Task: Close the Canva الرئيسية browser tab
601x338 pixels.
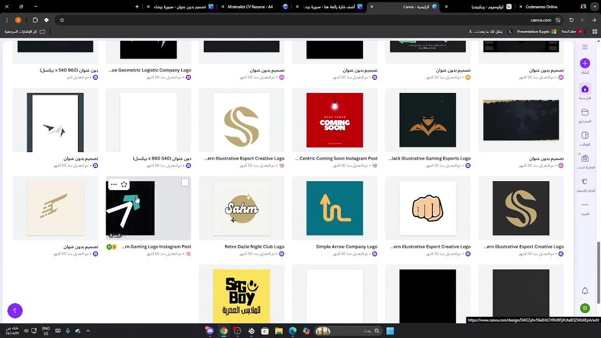Action: tap(372, 7)
